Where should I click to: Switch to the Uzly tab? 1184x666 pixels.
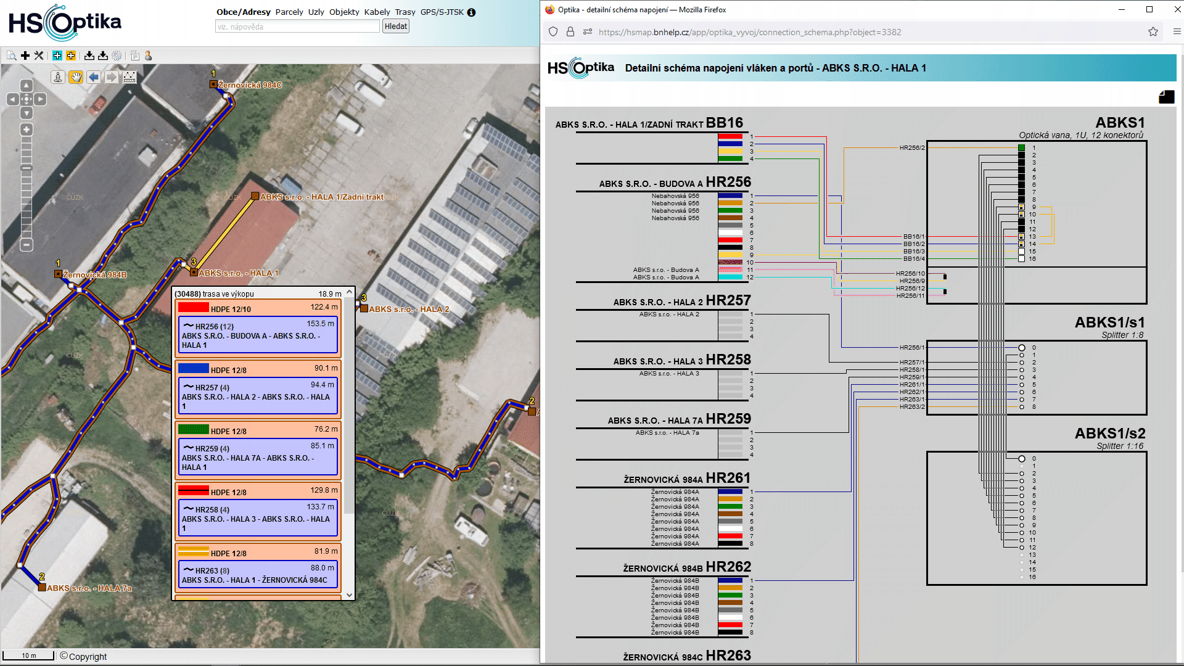coord(316,12)
